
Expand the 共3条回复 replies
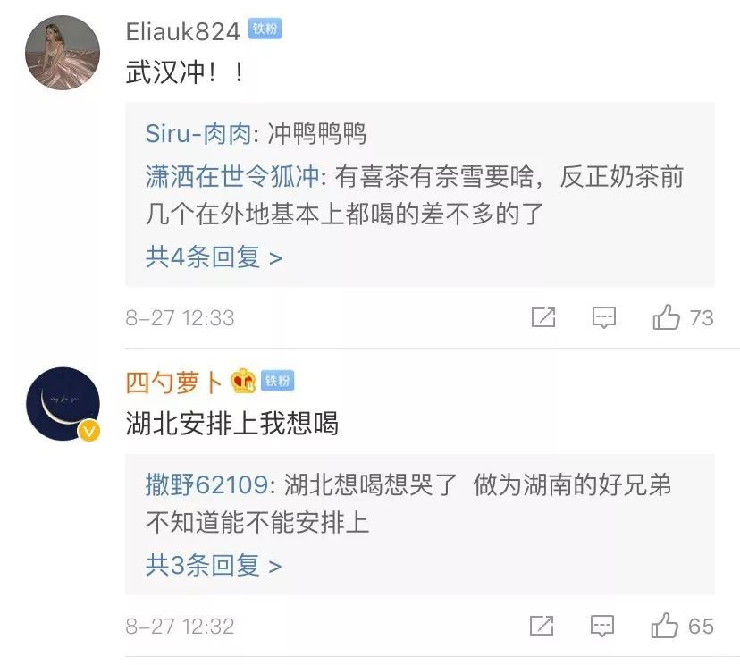point(214,566)
